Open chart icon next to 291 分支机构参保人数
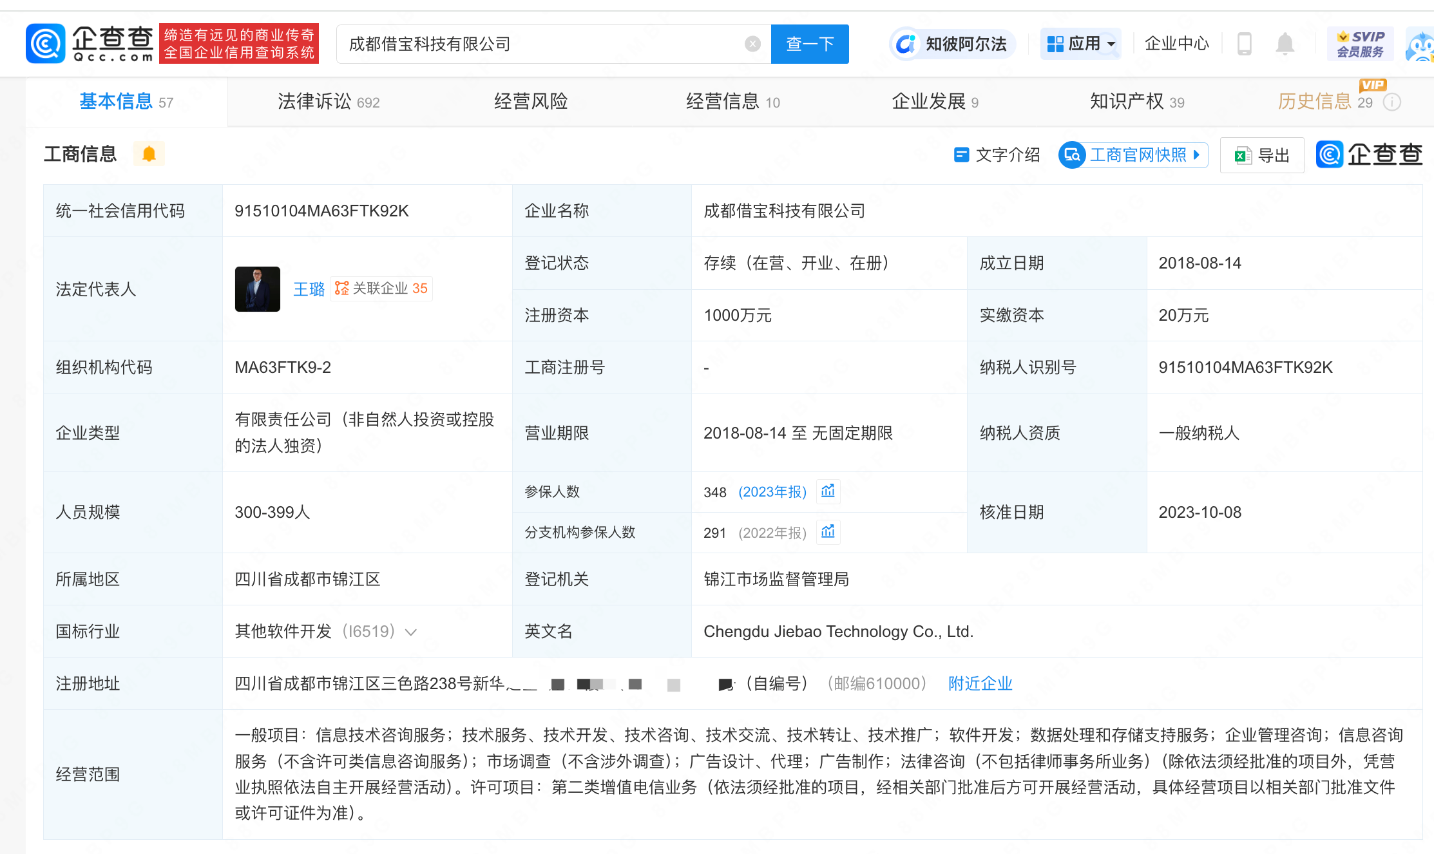 click(828, 532)
